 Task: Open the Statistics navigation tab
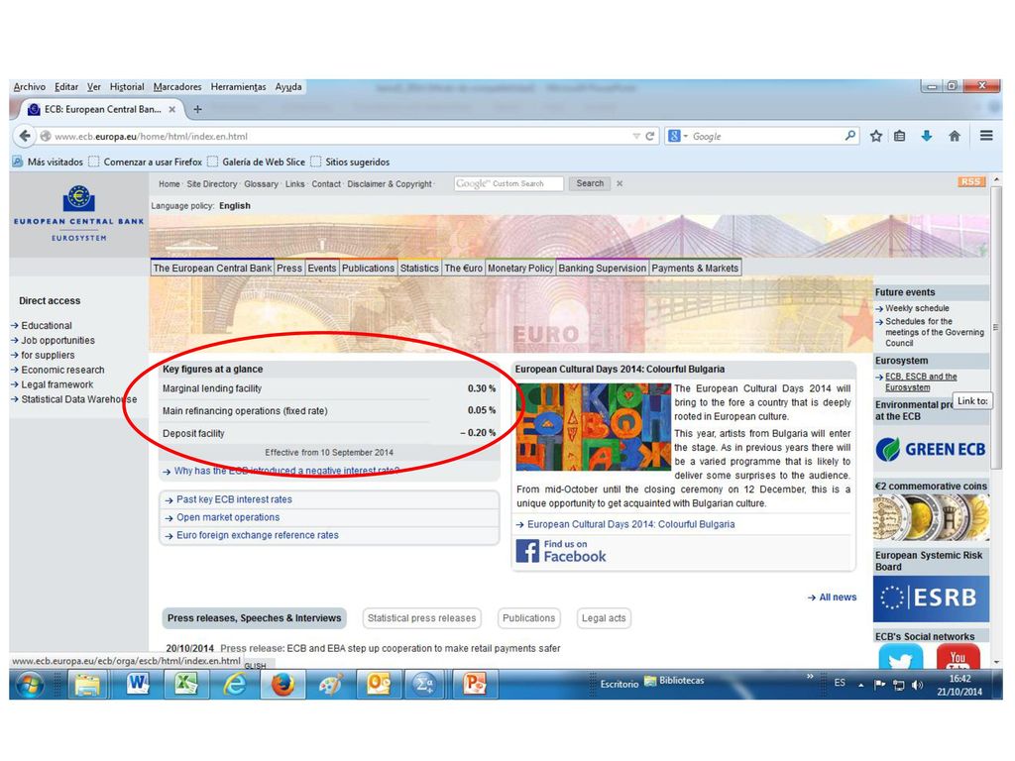pos(419,268)
